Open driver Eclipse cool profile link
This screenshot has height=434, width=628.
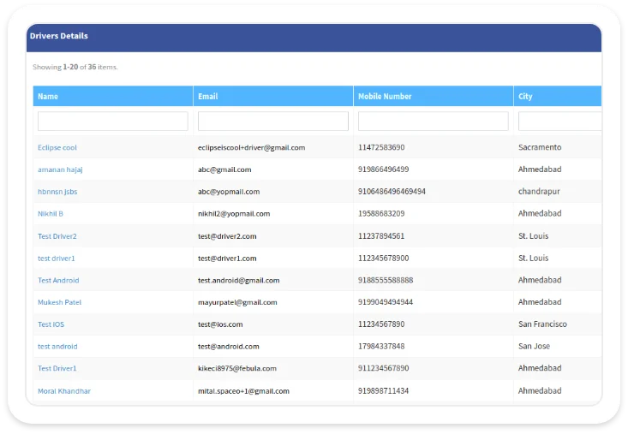pyautogui.click(x=57, y=147)
